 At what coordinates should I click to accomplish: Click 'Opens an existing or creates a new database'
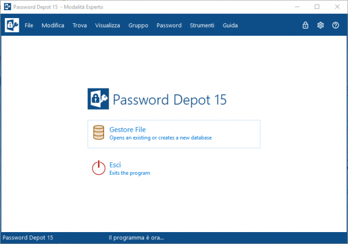(160, 138)
